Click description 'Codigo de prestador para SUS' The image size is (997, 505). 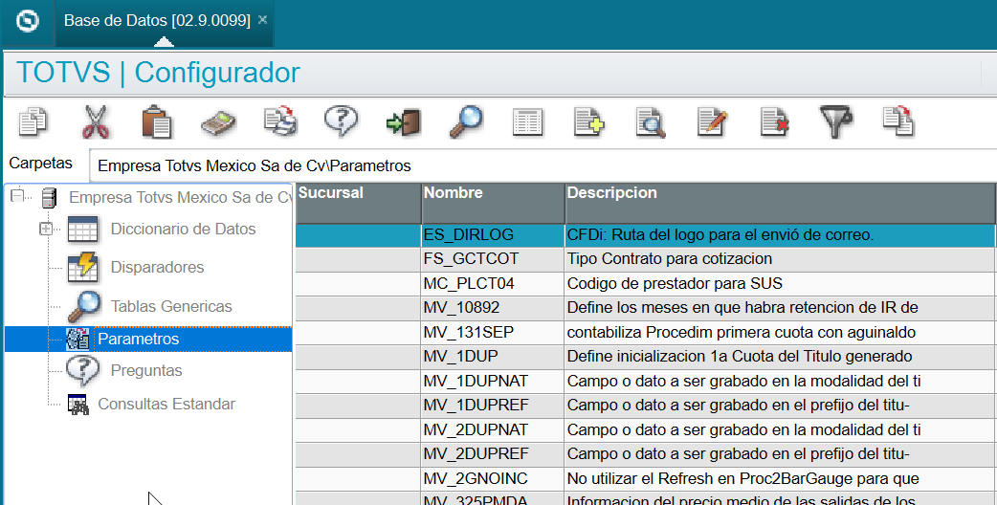click(675, 283)
